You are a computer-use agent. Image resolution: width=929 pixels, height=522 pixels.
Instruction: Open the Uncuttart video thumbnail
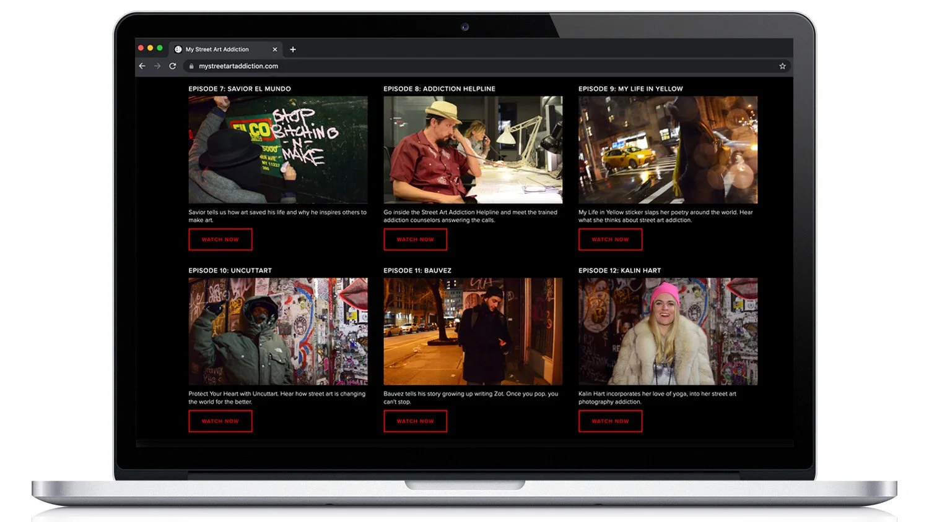click(278, 332)
